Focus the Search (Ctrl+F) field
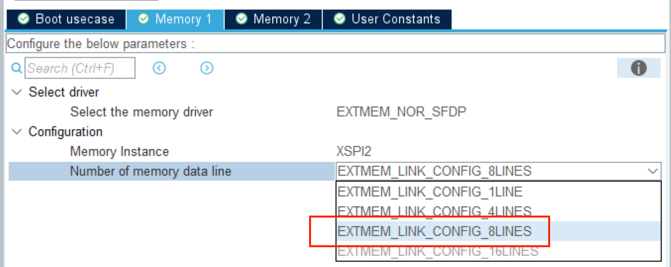The height and width of the screenshot is (267, 671). coord(79,68)
